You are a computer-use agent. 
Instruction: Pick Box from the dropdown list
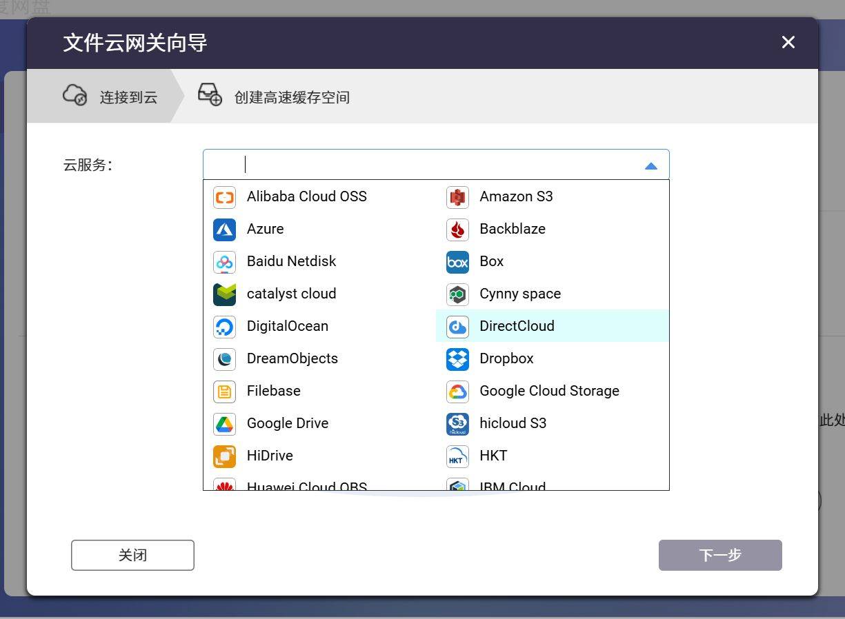click(x=553, y=261)
